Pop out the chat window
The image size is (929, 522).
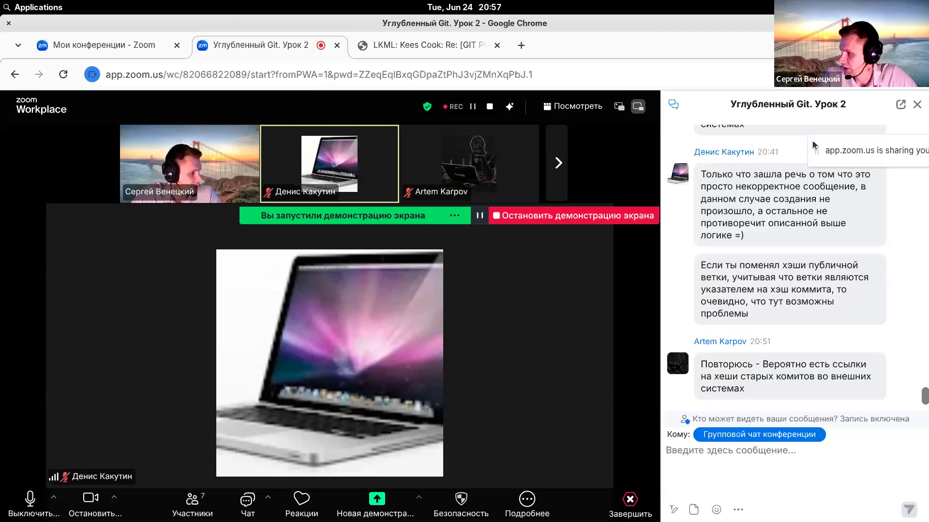[x=900, y=104]
